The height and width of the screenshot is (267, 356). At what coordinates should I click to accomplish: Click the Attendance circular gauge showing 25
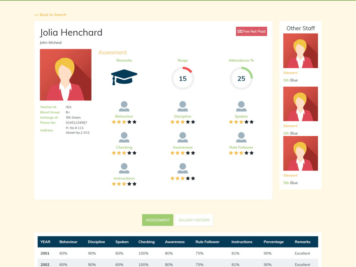click(241, 78)
